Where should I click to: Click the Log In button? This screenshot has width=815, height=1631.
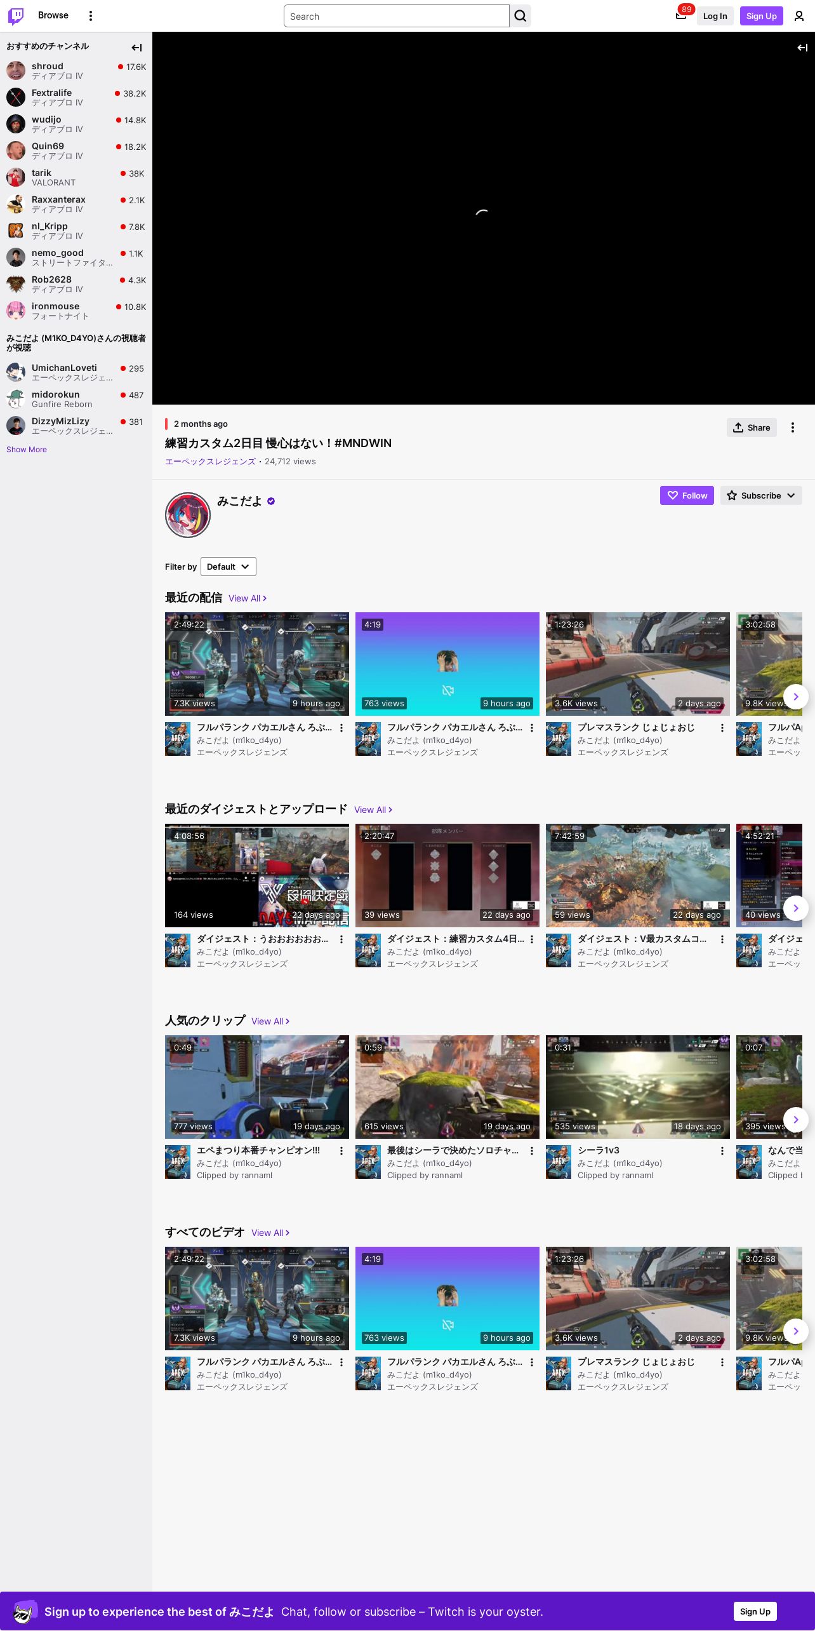pyautogui.click(x=715, y=16)
